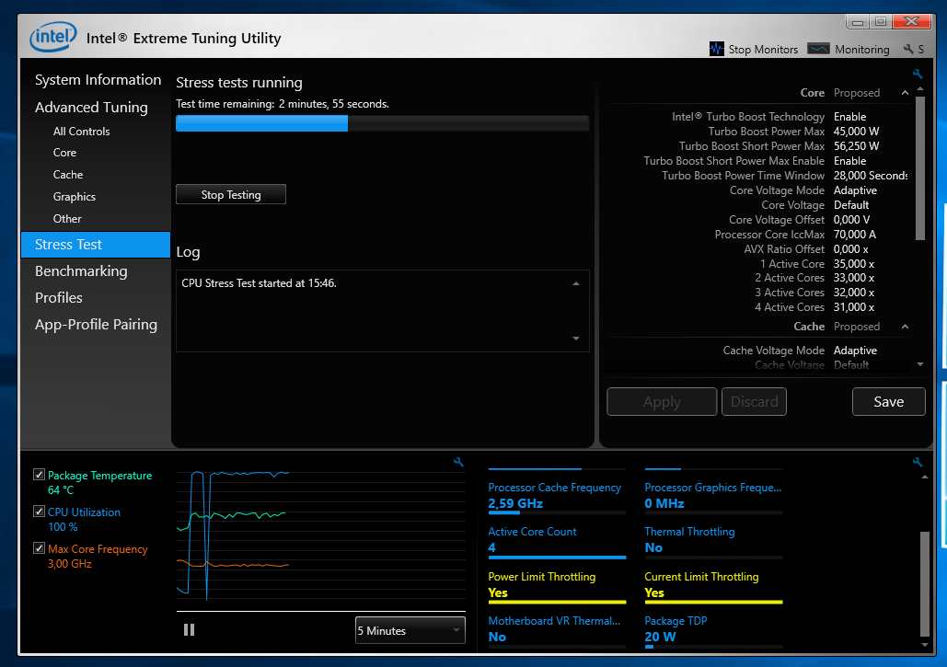Click the stress test progress bar
This screenshot has width=947, height=667.
pyautogui.click(x=382, y=123)
